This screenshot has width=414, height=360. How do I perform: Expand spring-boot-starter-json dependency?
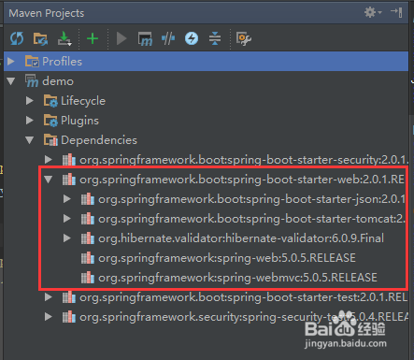[67, 199]
